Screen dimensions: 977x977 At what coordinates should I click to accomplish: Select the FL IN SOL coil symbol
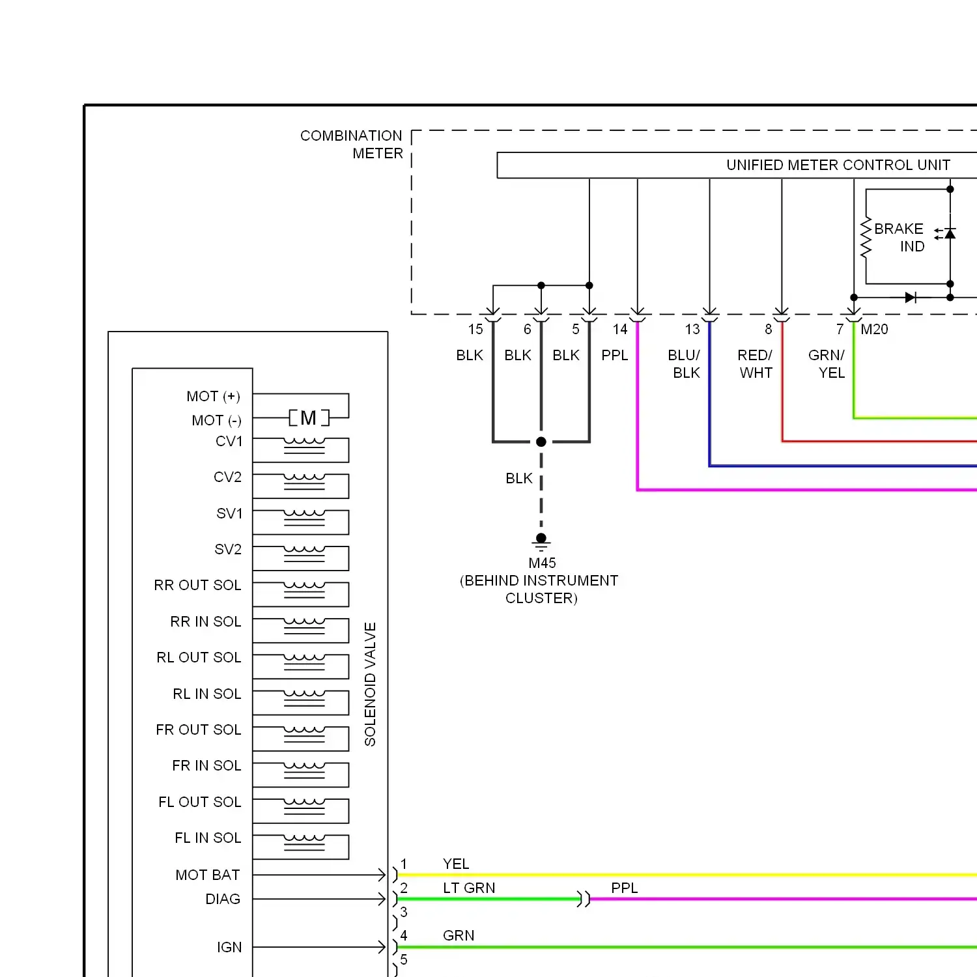pyautogui.click(x=304, y=842)
